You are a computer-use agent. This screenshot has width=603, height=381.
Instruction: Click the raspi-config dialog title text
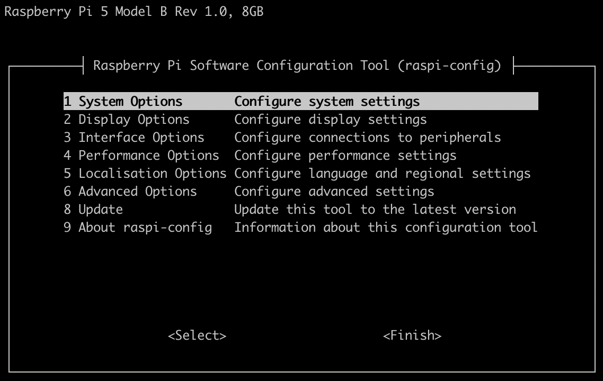pyautogui.click(x=297, y=66)
